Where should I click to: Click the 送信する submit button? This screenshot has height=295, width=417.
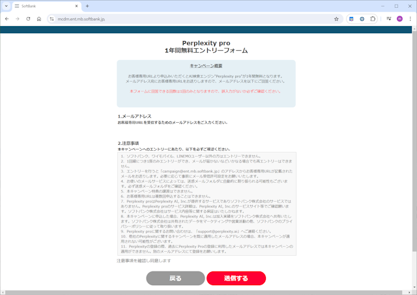tap(236, 278)
